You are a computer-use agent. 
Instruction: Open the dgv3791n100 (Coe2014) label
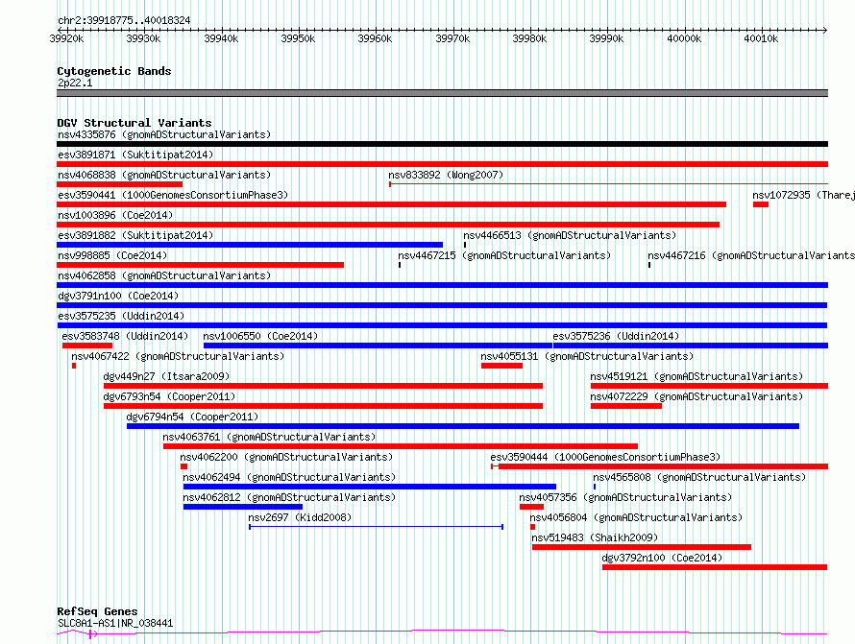pos(118,296)
